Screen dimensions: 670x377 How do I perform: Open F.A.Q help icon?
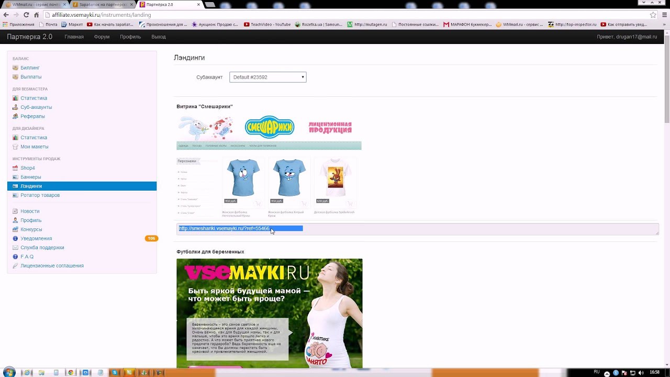pyautogui.click(x=15, y=257)
